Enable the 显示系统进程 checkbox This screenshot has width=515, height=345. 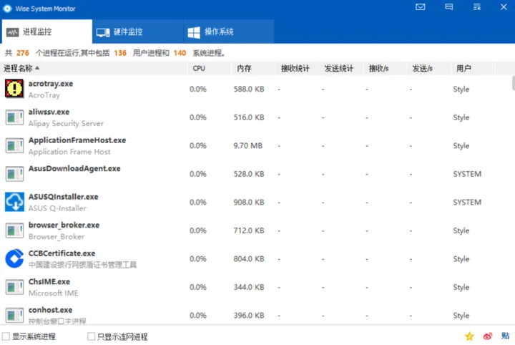pyautogui.click(x=6, y=336)
